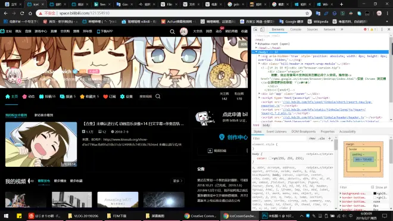Screen dimensions: 393x221
Task: Click the bilibili header search magnifier icon
Action: [173, 32]
